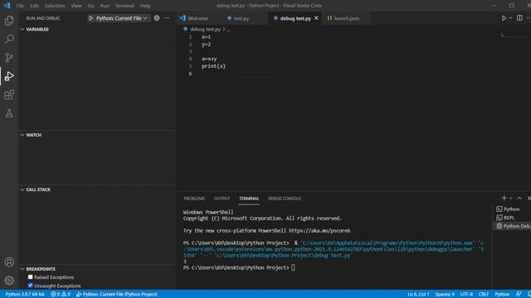
Task: Change encoding via UTF-8 status item
Action: pos(466,295)
